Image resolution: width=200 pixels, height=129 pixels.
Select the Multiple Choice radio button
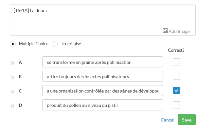[13, 44]
